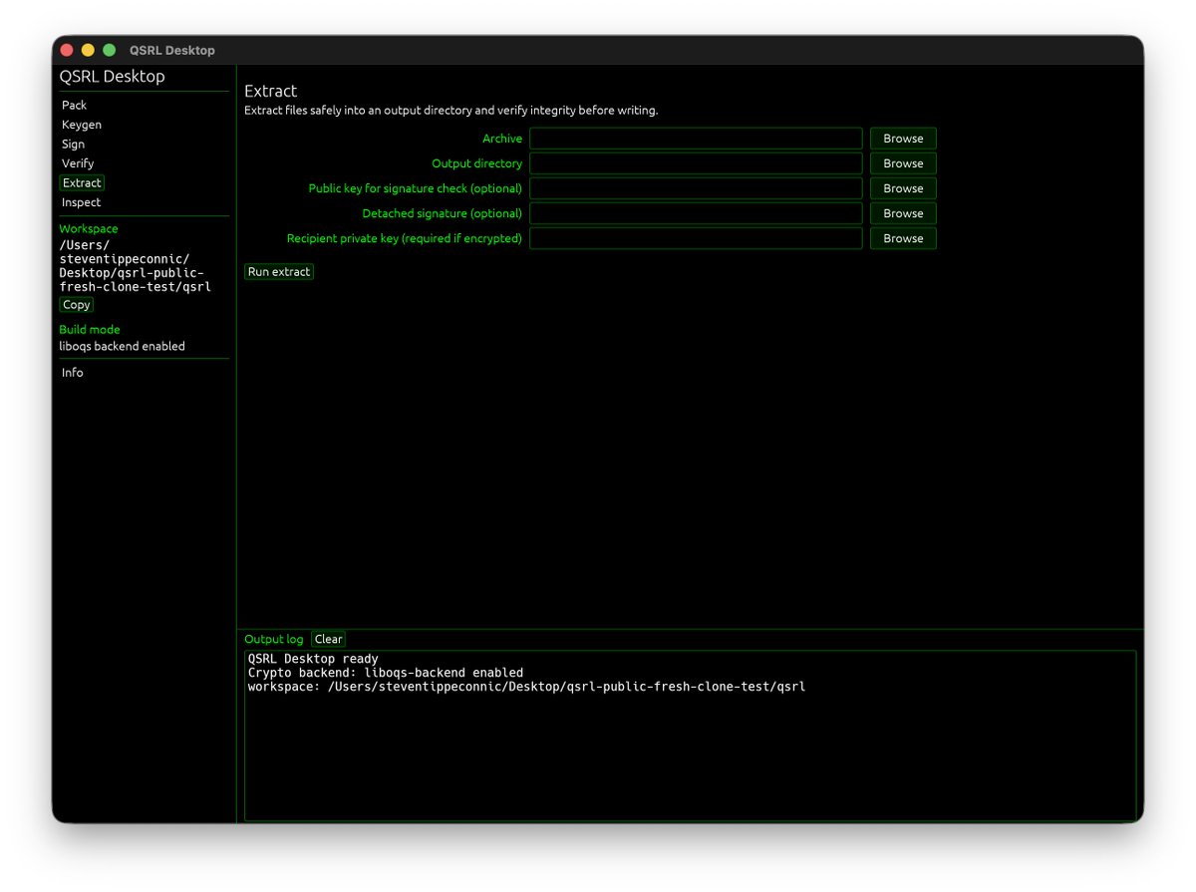
Task: Browse for the Recipient private key
Action: (x=903, y=238)
